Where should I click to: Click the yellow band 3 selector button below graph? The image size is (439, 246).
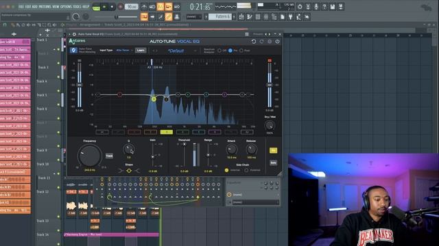166,132
